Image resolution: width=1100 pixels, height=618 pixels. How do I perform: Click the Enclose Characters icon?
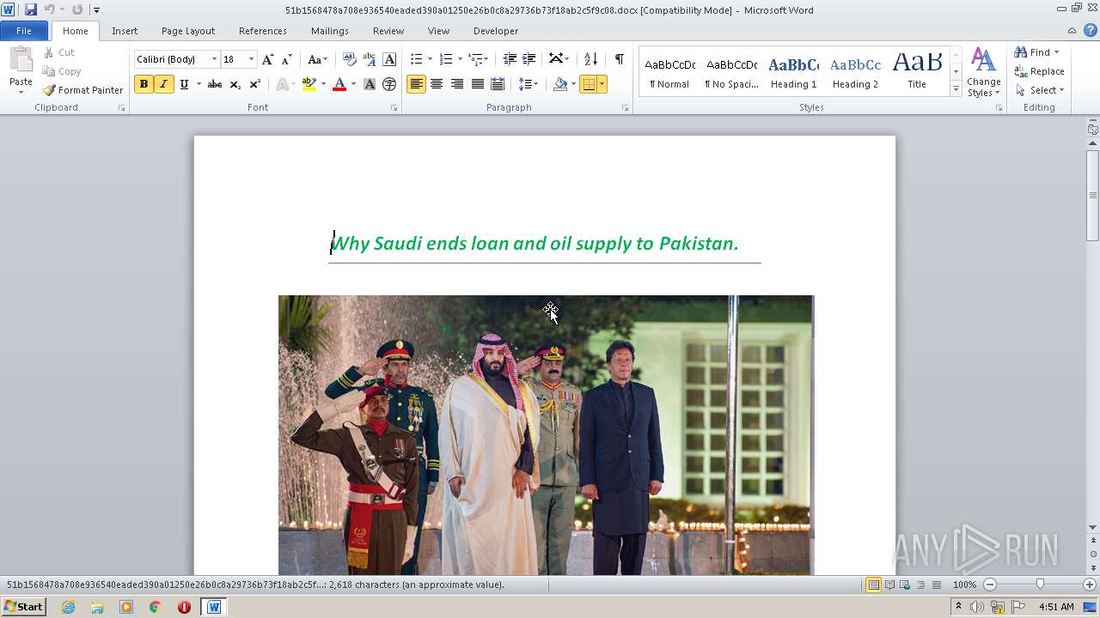(x=389, y=84)
